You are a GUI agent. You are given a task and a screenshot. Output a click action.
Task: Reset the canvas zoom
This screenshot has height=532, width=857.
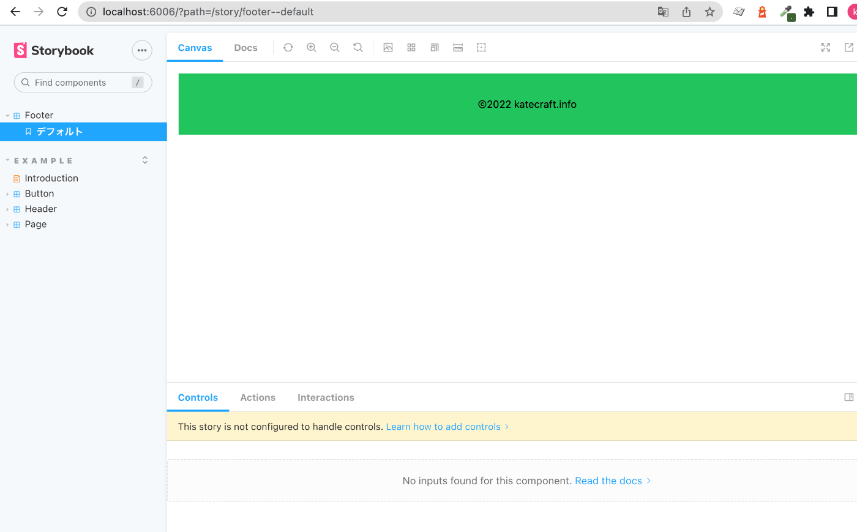click(x=358, y=48)
